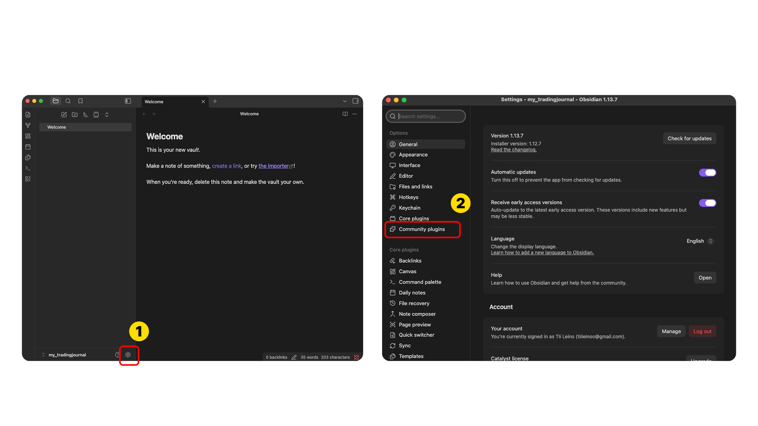This screenshot has width=758, height=426.
Task: Switch to reading view book icon
Action: click(345, 114)
